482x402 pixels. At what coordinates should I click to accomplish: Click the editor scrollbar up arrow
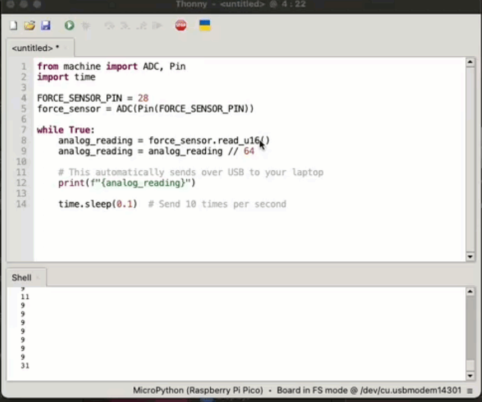click(x=470, y=63)
